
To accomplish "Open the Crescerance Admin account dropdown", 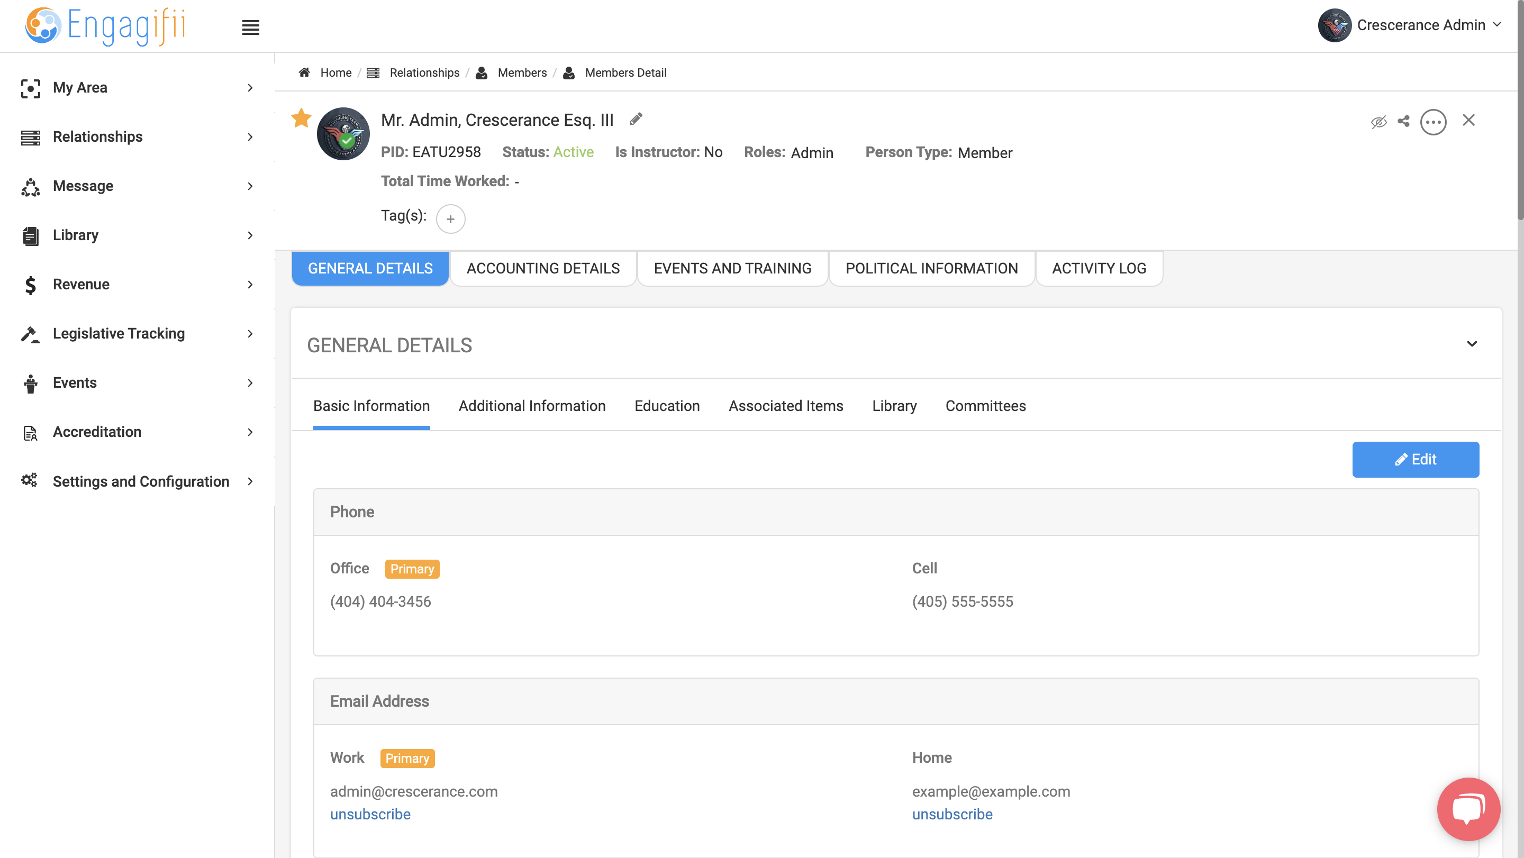I will pos(1411,25).
